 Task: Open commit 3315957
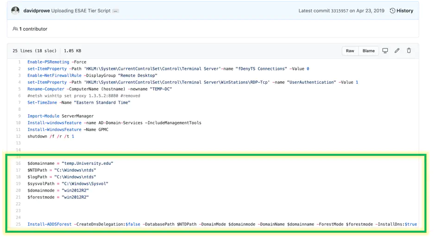tap(339, 11)
